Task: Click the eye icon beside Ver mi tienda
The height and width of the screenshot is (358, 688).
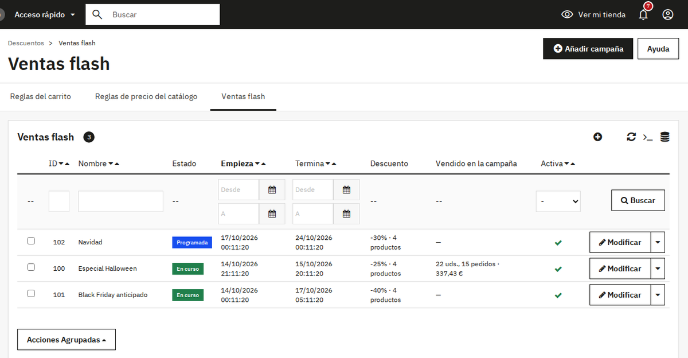Action: point(567,15)
